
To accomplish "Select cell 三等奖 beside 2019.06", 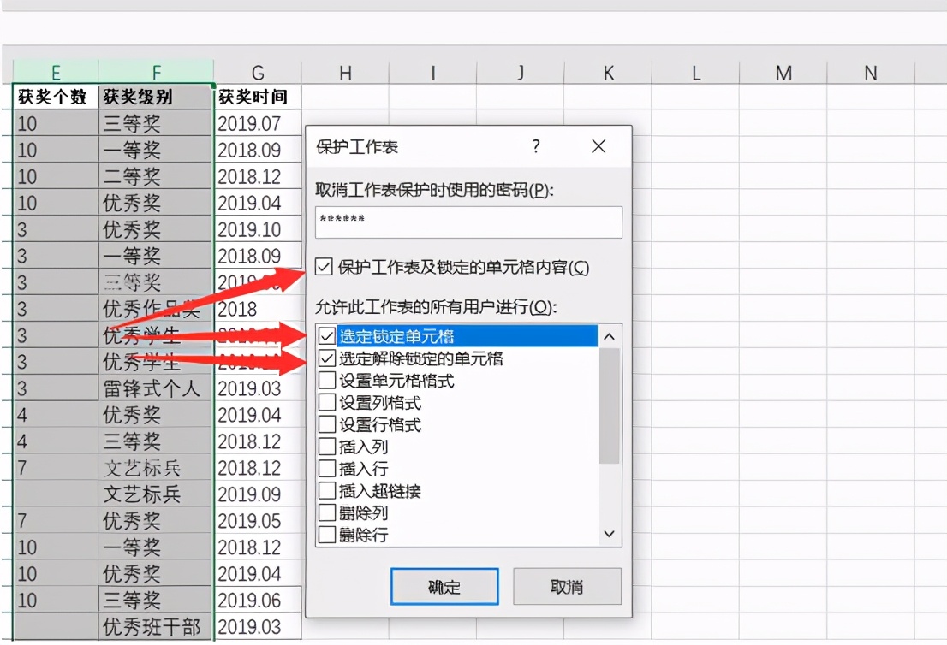I will point(156,600).
